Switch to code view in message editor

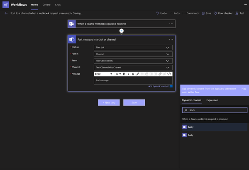click(169, 74)
